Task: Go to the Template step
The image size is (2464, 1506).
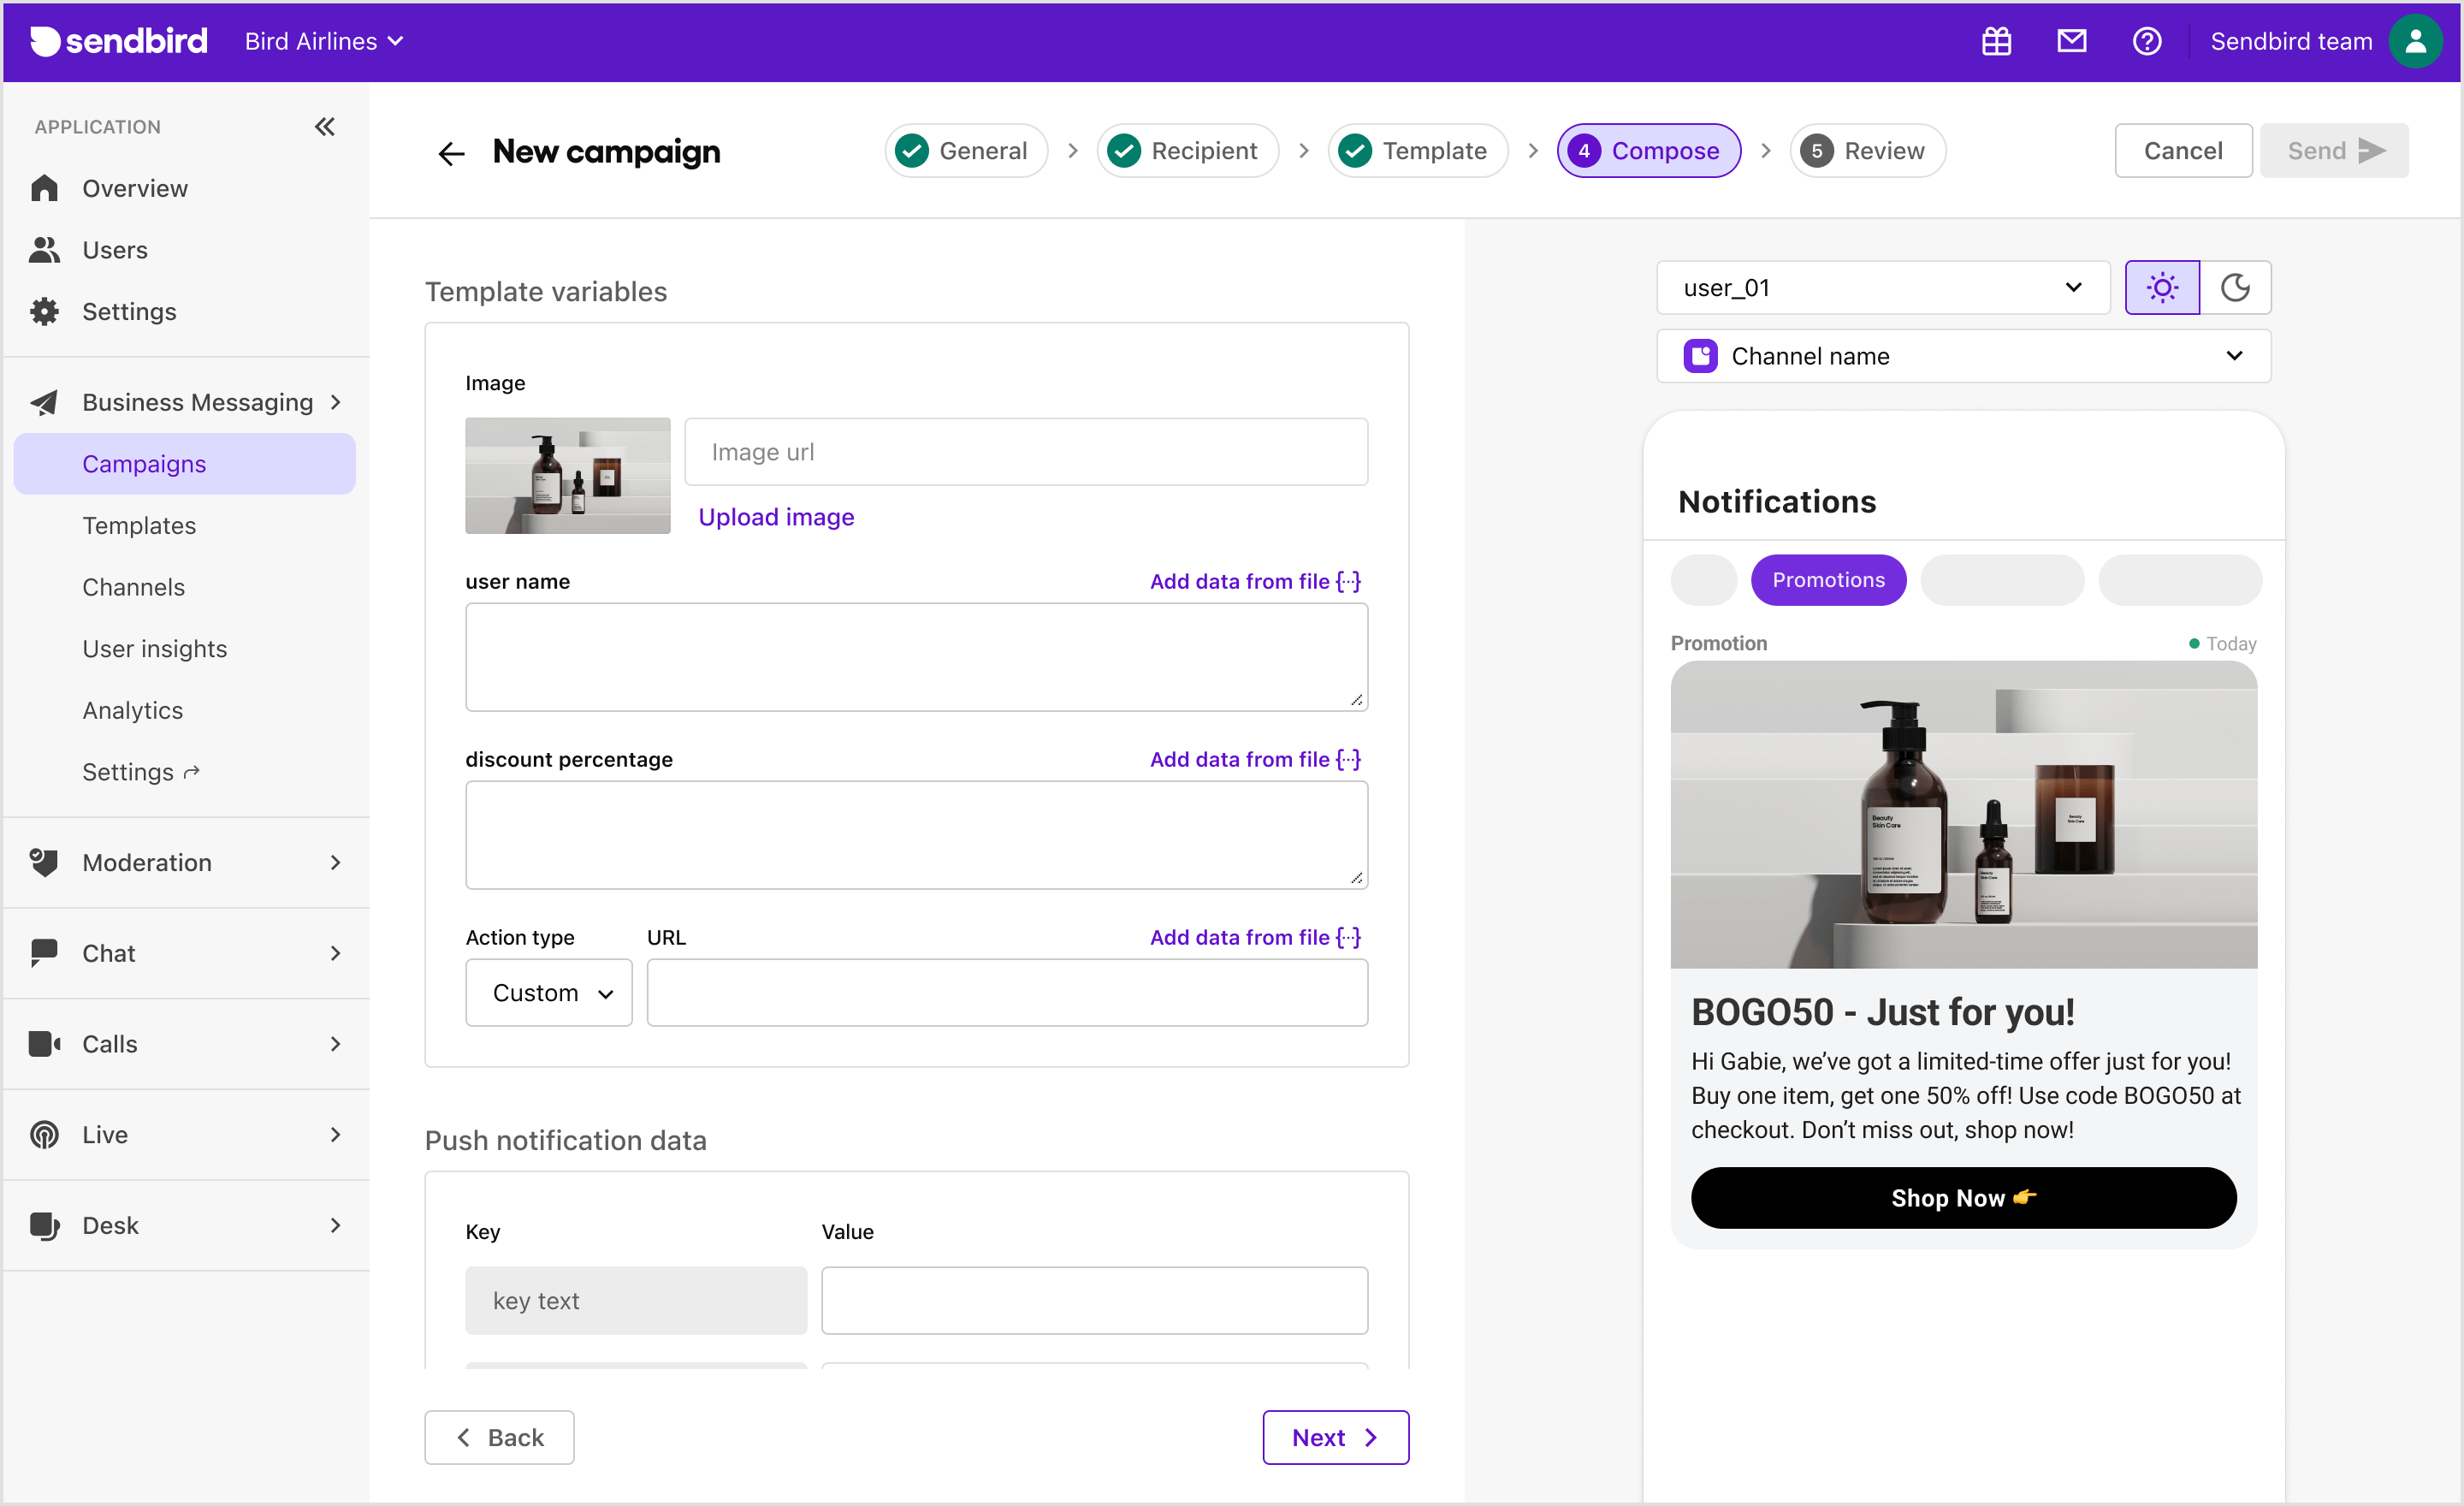Action: [1417, 151]
